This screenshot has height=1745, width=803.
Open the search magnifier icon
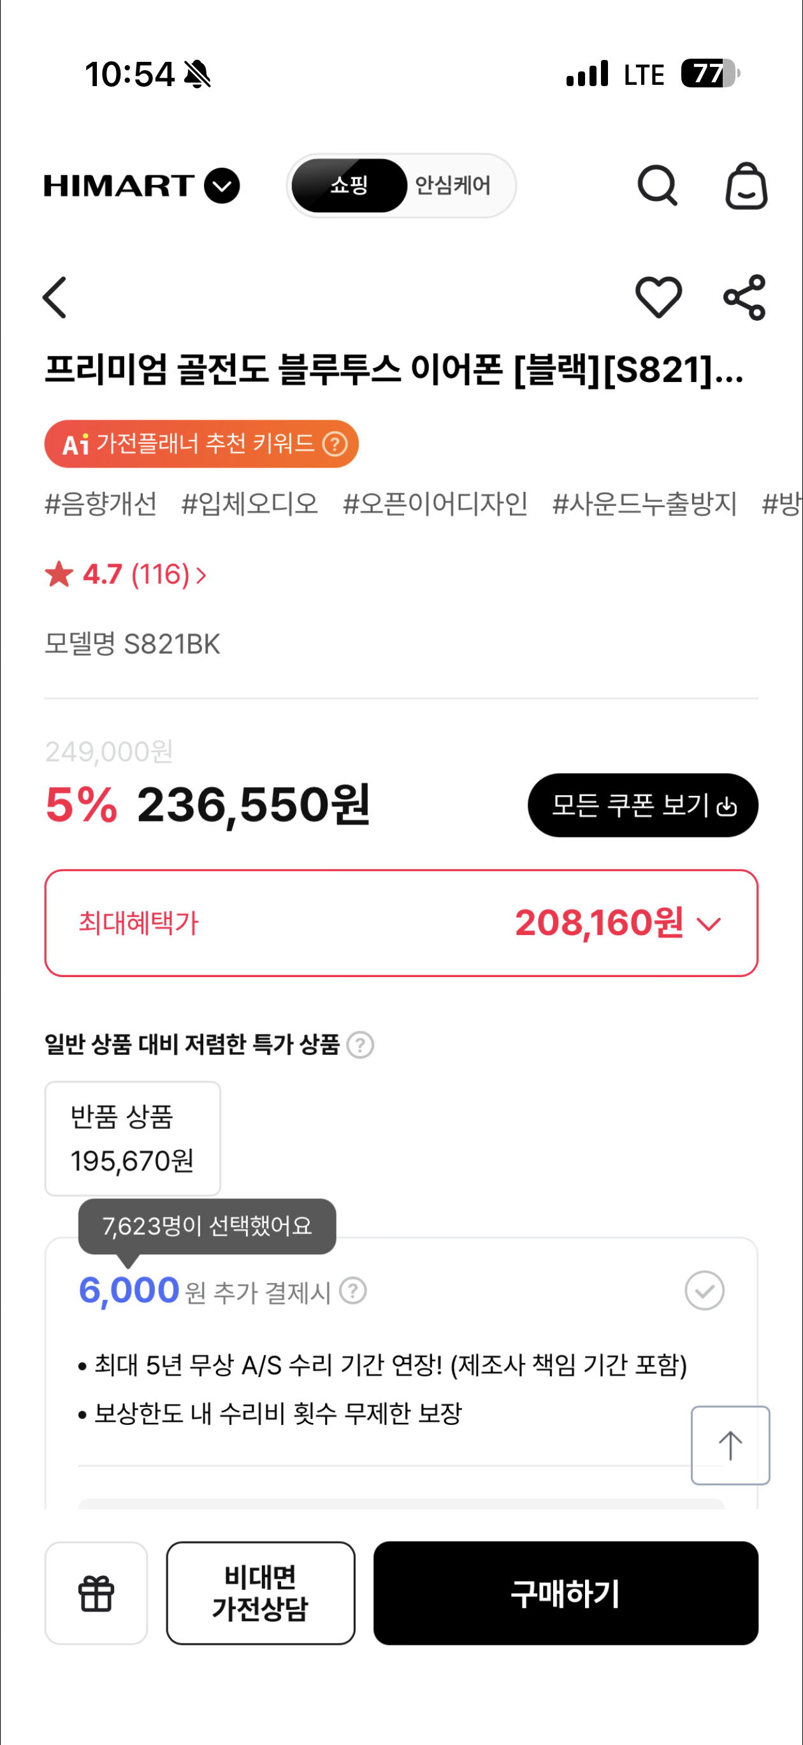click(657, 185)
